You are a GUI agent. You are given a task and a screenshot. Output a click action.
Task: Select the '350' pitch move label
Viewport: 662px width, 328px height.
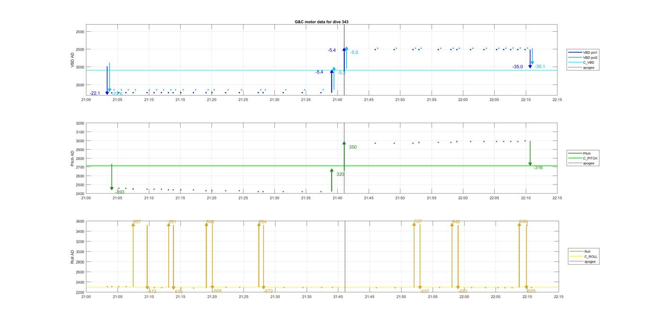pos(353,147)
